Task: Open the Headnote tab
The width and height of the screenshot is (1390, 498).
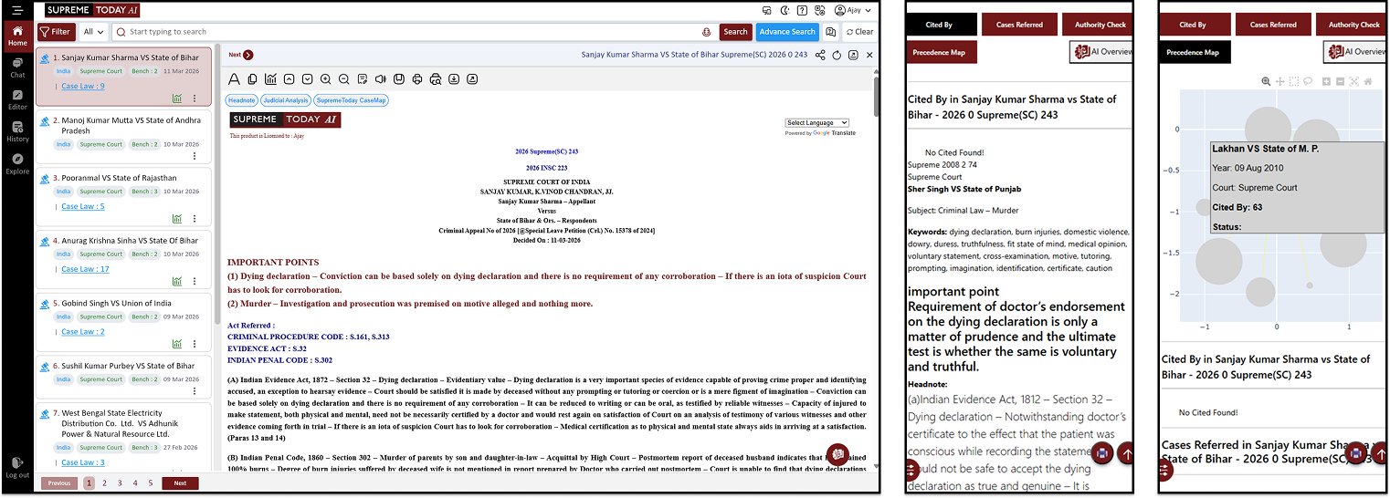Action: (x=242, y=100)
